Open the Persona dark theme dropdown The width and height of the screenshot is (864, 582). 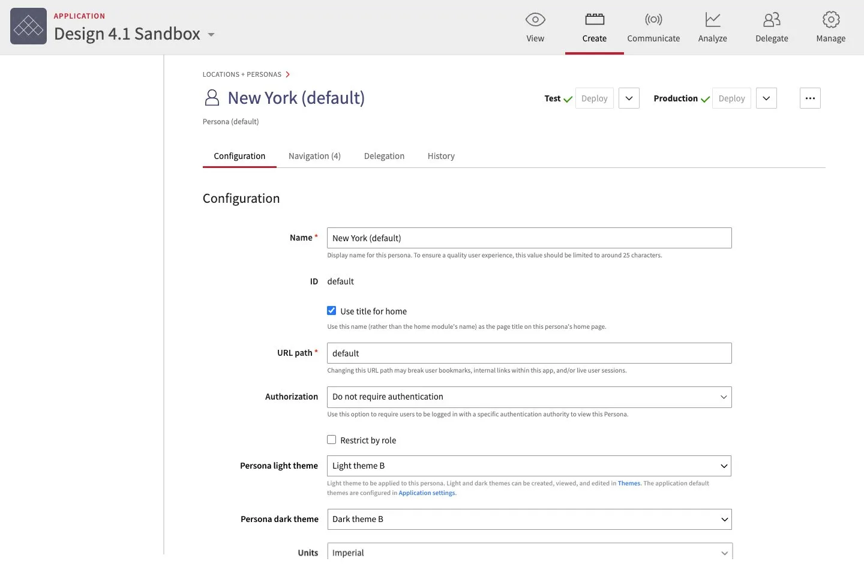pyautogui.click(x=529, y=520)
